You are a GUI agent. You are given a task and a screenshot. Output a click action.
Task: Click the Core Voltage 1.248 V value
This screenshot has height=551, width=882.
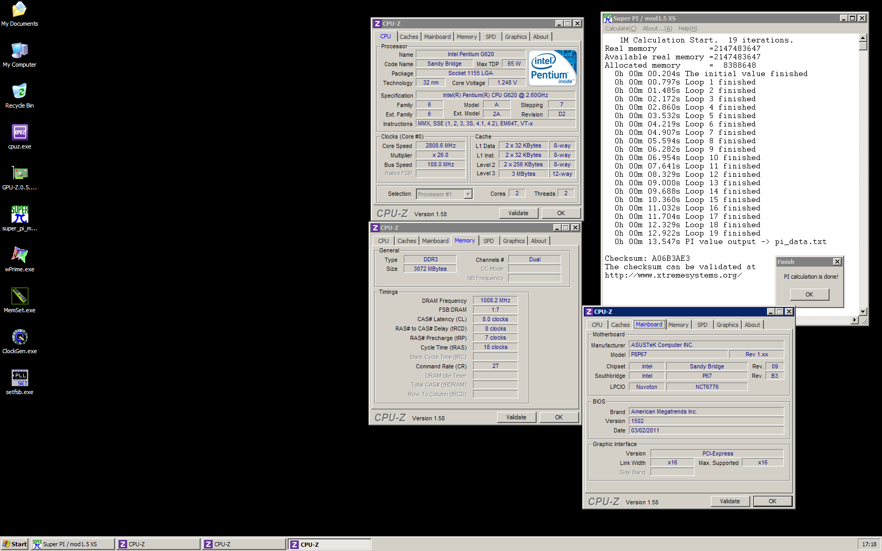[507, 83]
